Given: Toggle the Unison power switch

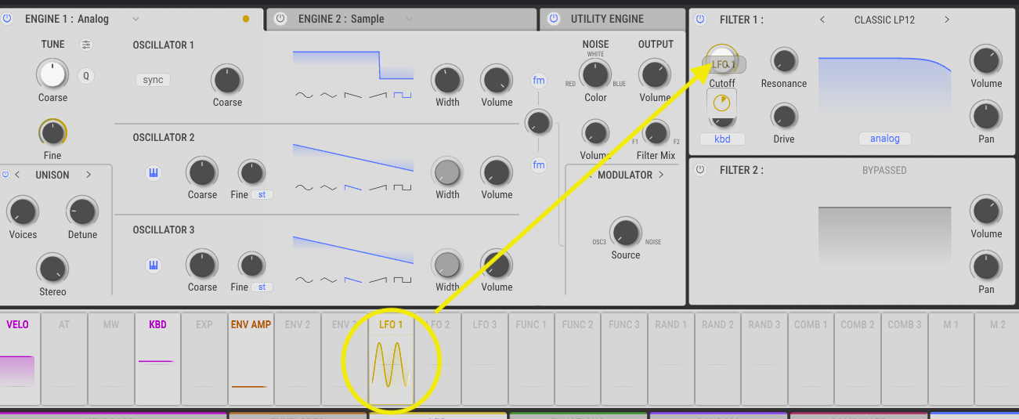Looking at the screenshot, I should pos(4,175).
